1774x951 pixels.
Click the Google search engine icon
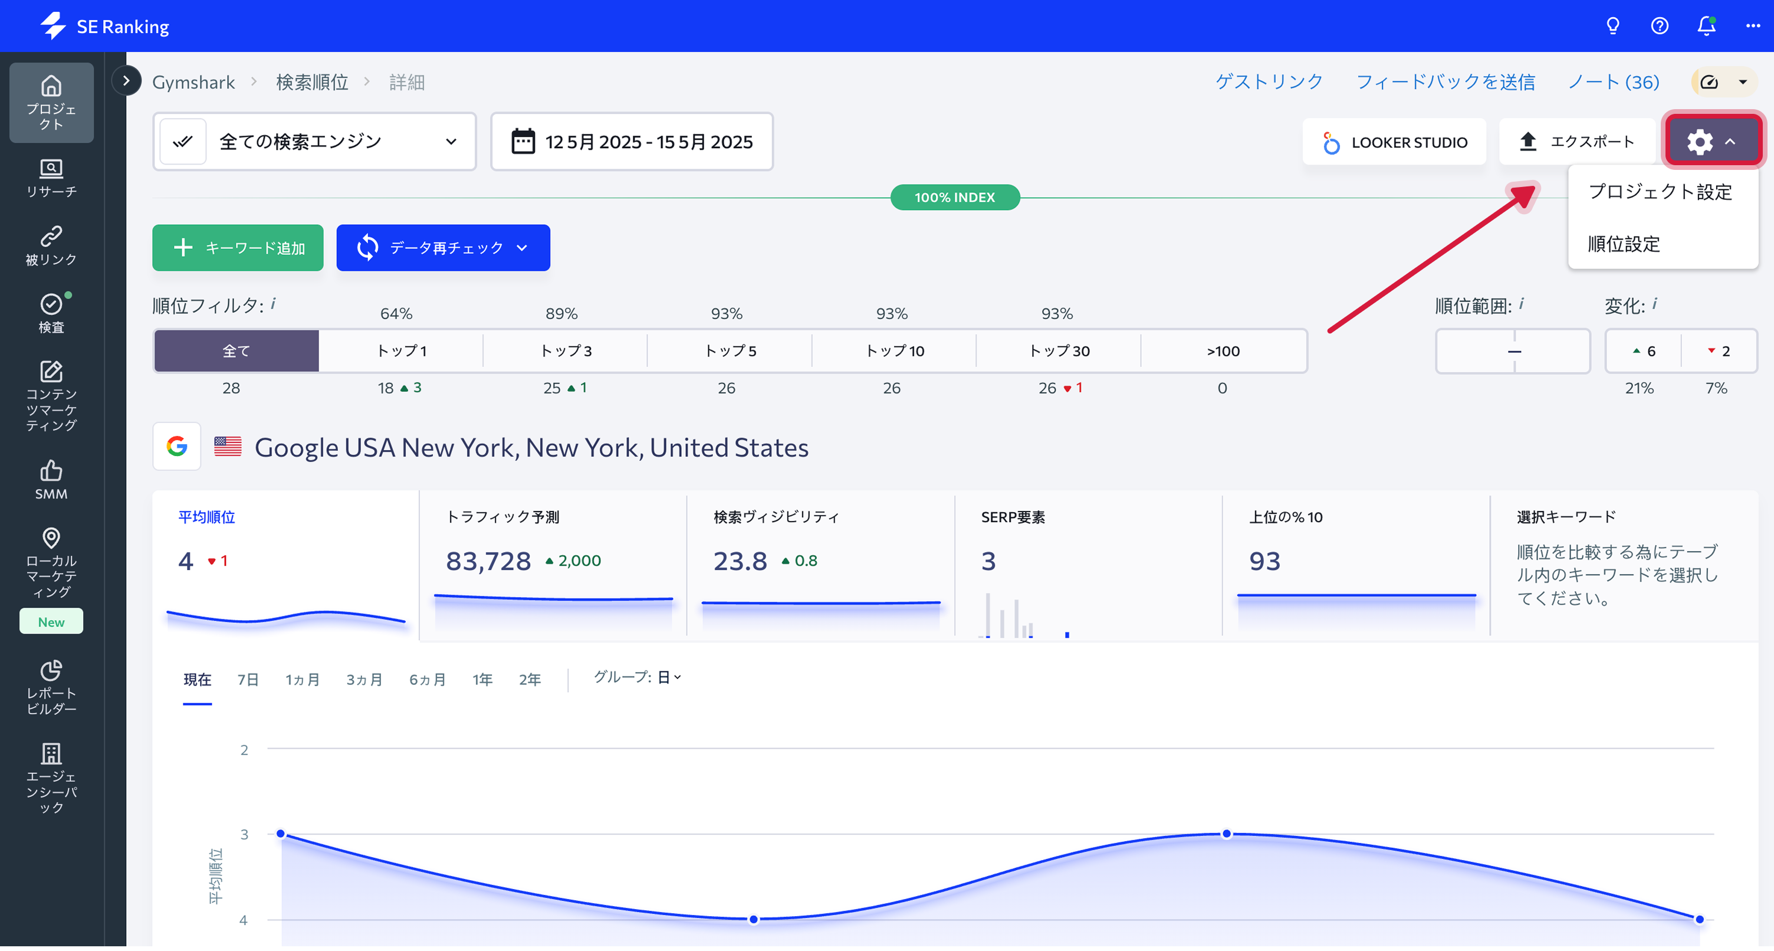point(177,448)
